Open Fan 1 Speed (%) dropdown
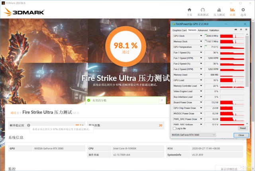The image size is (255, 171). (201, 52)
